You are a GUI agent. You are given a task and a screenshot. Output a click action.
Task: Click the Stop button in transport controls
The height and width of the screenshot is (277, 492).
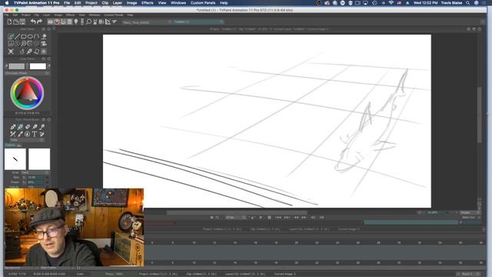tap(269, 217)
